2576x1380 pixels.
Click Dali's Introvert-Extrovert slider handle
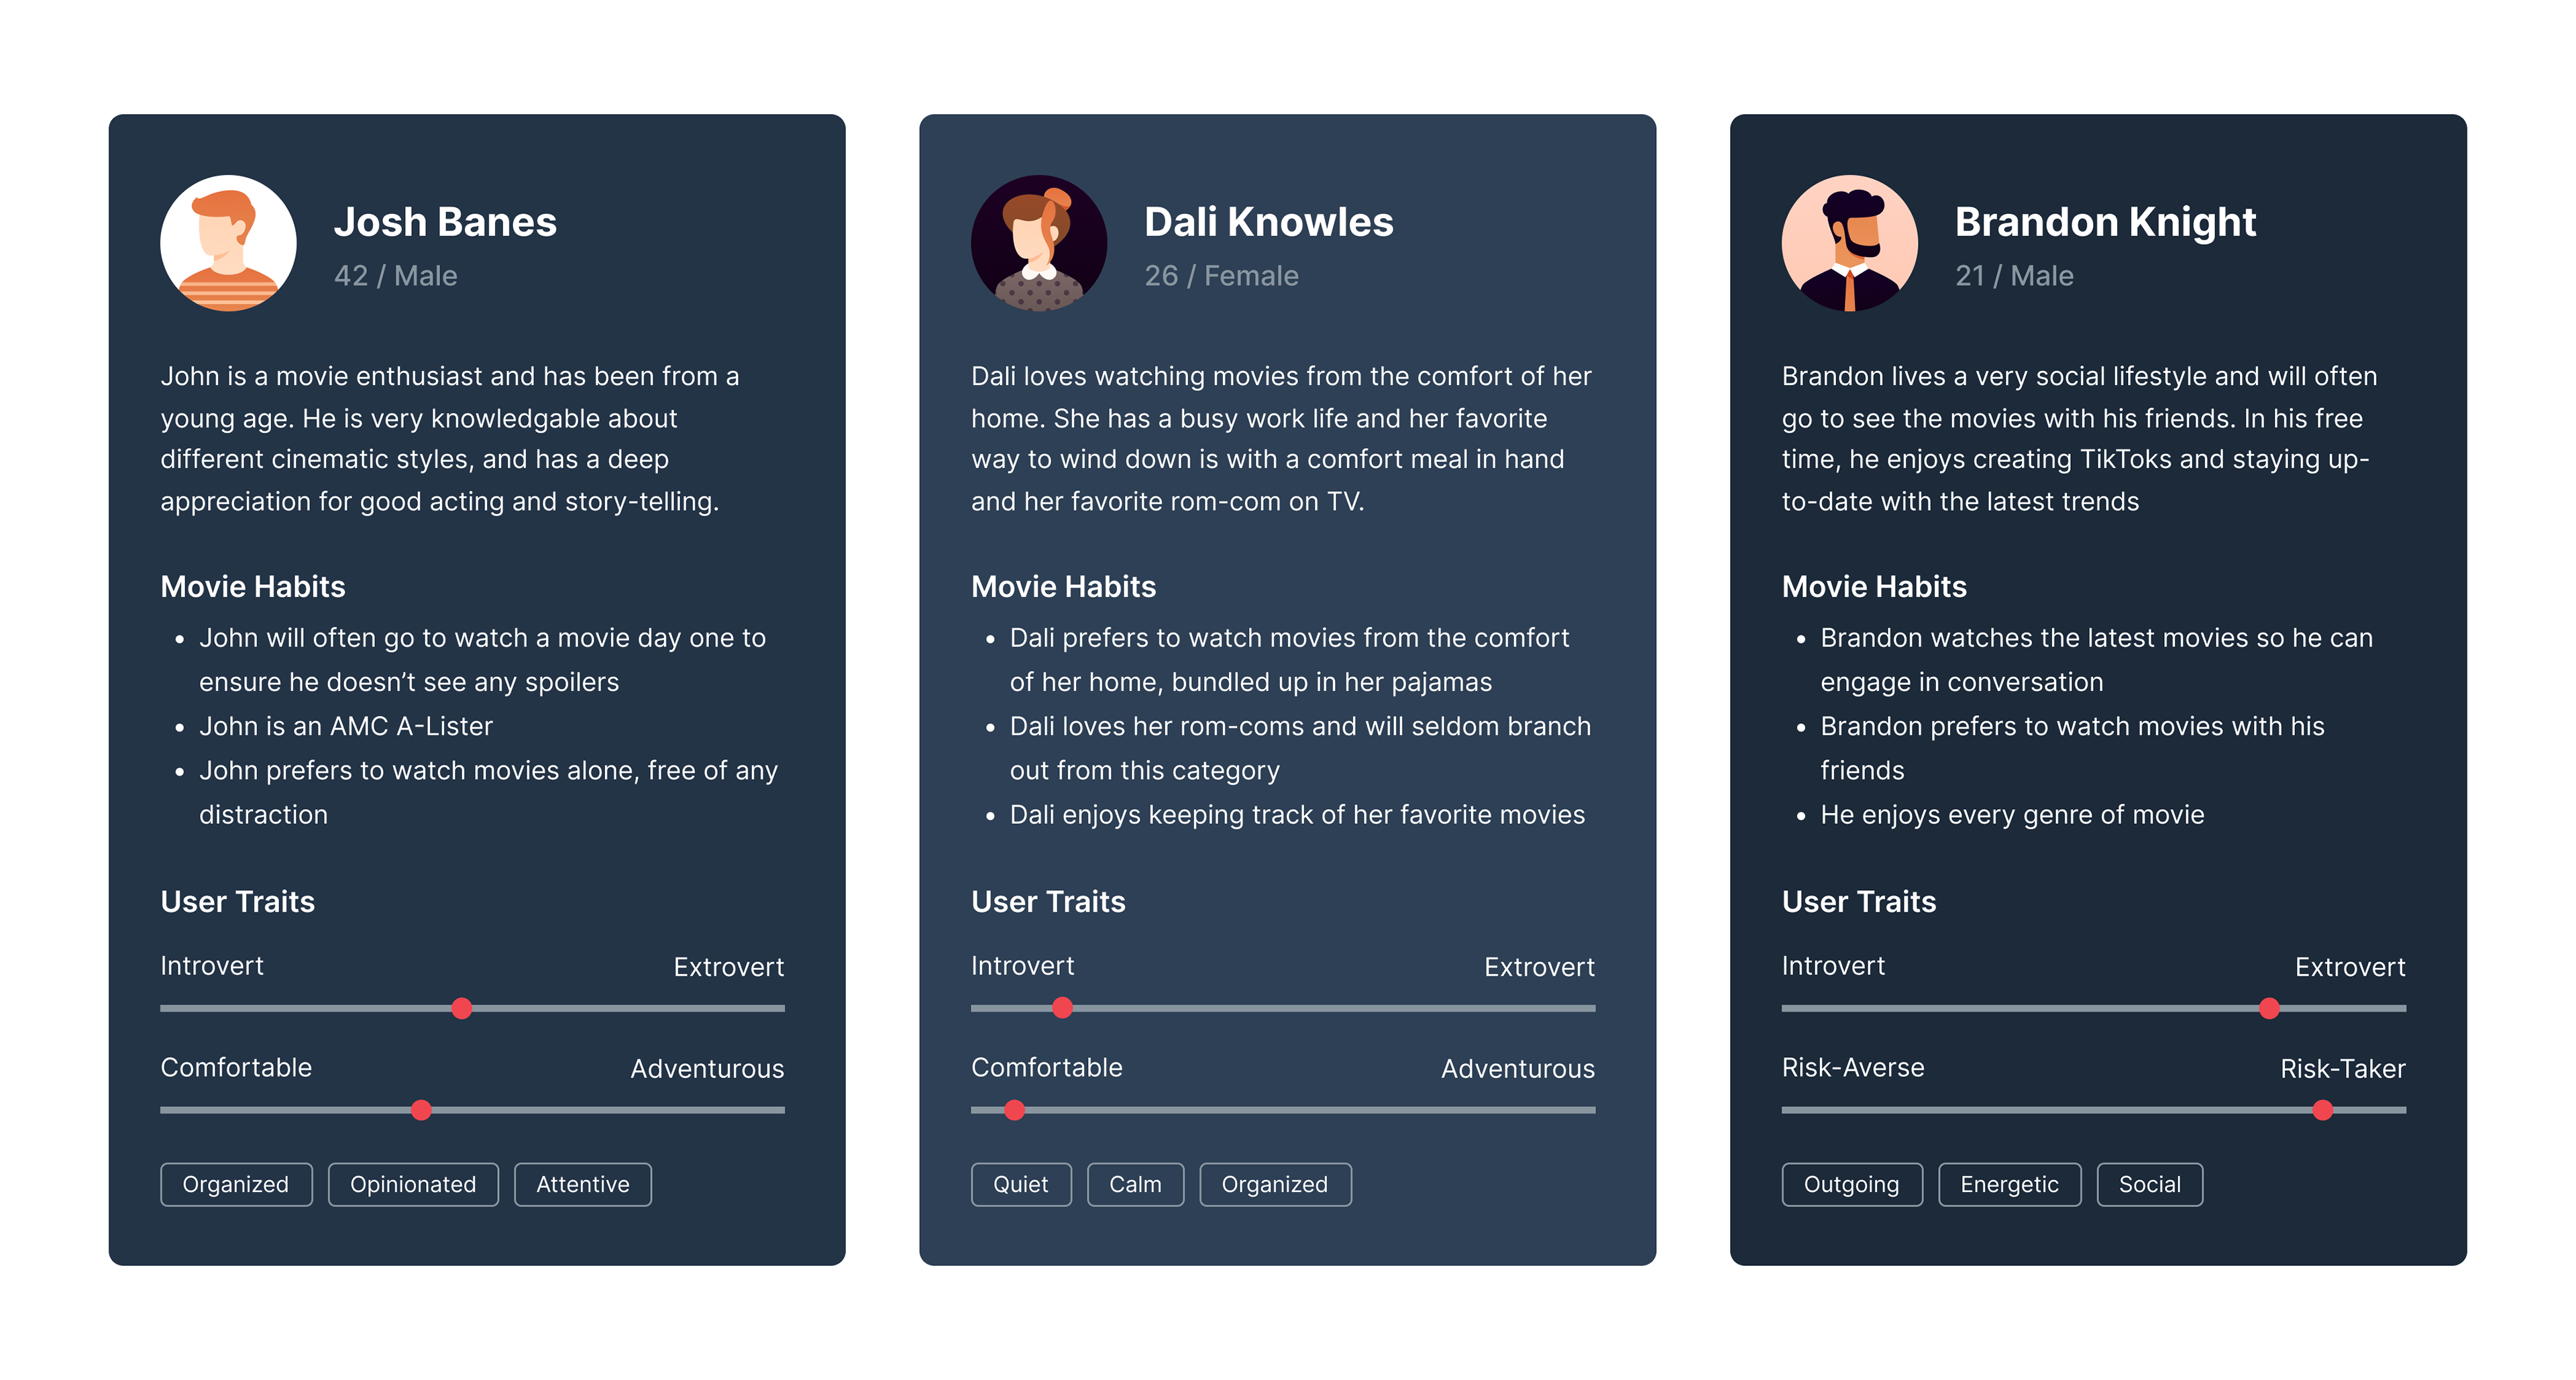pyautogui.click(x=1063, y=1008)
